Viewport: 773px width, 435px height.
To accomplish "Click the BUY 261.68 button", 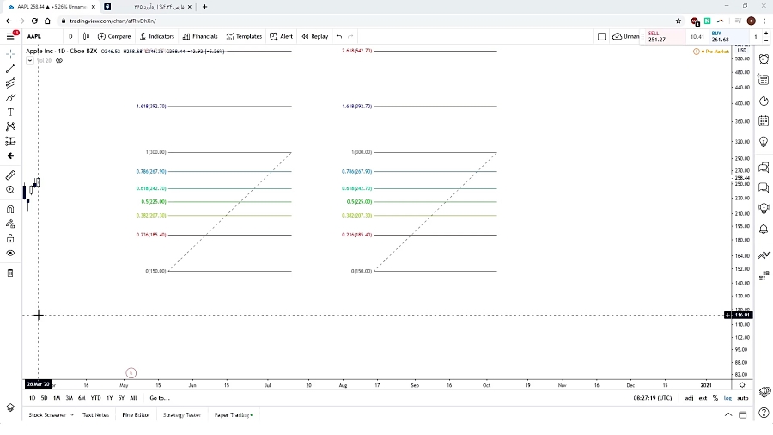I will click(728, 36).
